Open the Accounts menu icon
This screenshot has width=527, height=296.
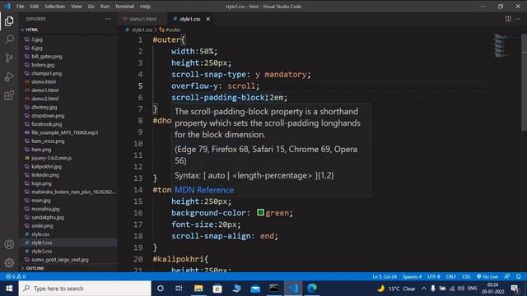[9, 244]
